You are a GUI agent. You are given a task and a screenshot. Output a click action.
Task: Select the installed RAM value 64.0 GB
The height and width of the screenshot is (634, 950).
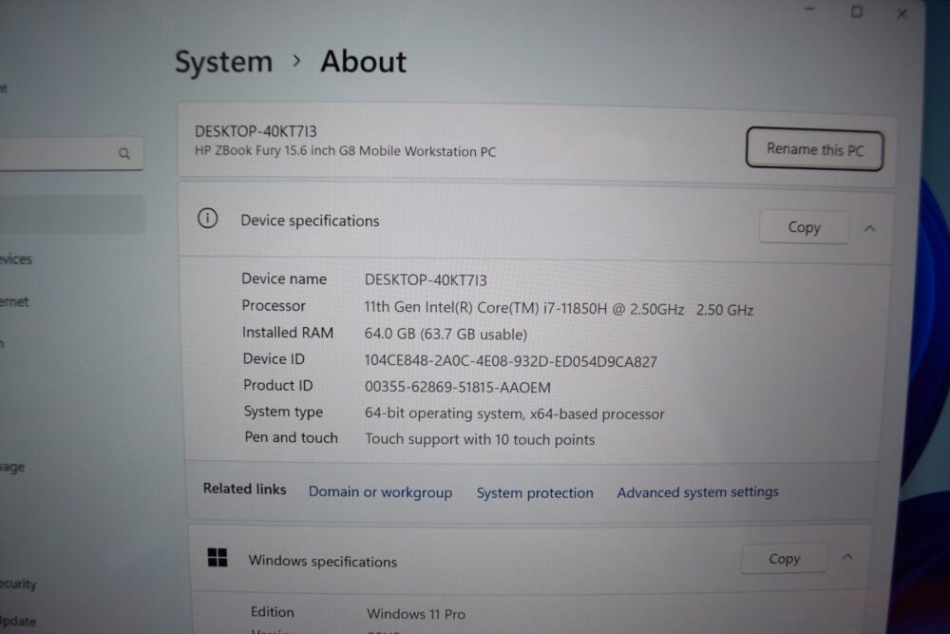click(446, 334)
